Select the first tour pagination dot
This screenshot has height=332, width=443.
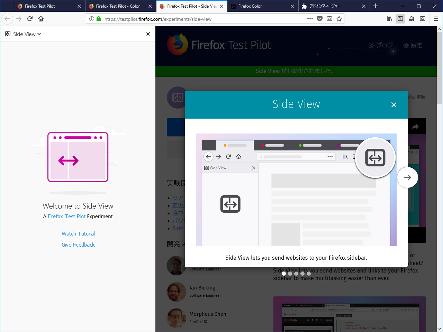[284, 274]
